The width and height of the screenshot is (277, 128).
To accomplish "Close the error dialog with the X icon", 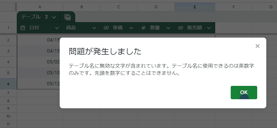I will pos(257,46).
